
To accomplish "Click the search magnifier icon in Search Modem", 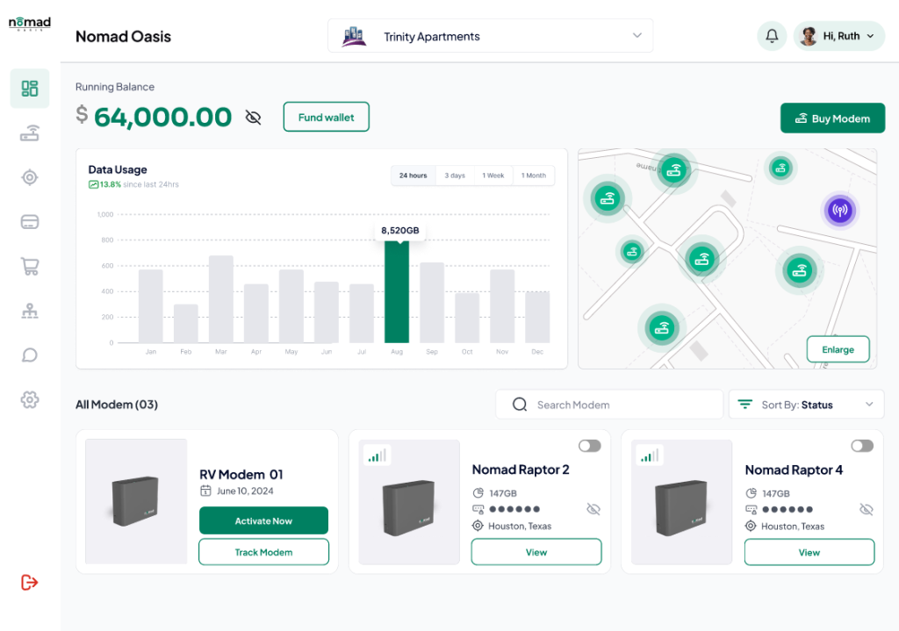I will click(520, 405).
